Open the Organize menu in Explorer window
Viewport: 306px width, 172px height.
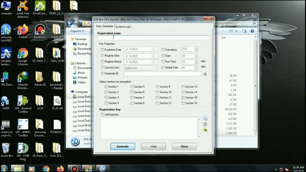pos(77,31)
